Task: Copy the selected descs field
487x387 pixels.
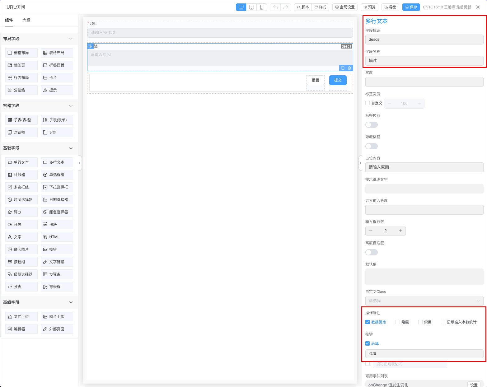Action: click(343, 68)
